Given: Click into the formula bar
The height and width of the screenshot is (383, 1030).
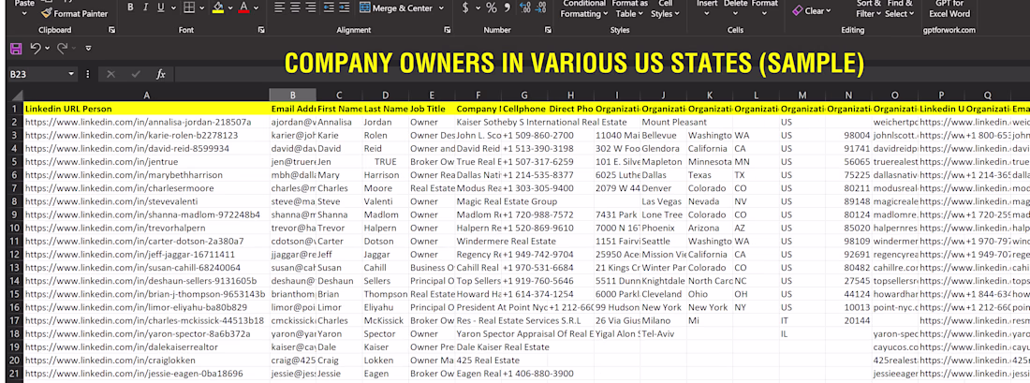Looking at the screenshot, I should 601,74.
